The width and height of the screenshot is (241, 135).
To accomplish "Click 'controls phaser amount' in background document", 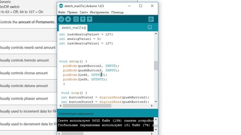I will click(x=29, y=99).
